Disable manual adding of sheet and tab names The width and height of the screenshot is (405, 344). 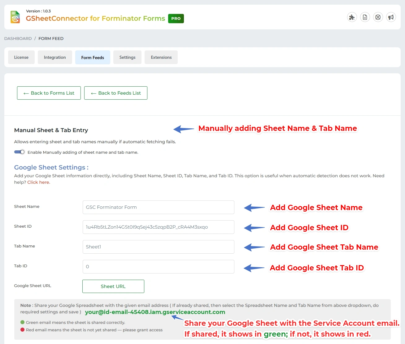19,152
